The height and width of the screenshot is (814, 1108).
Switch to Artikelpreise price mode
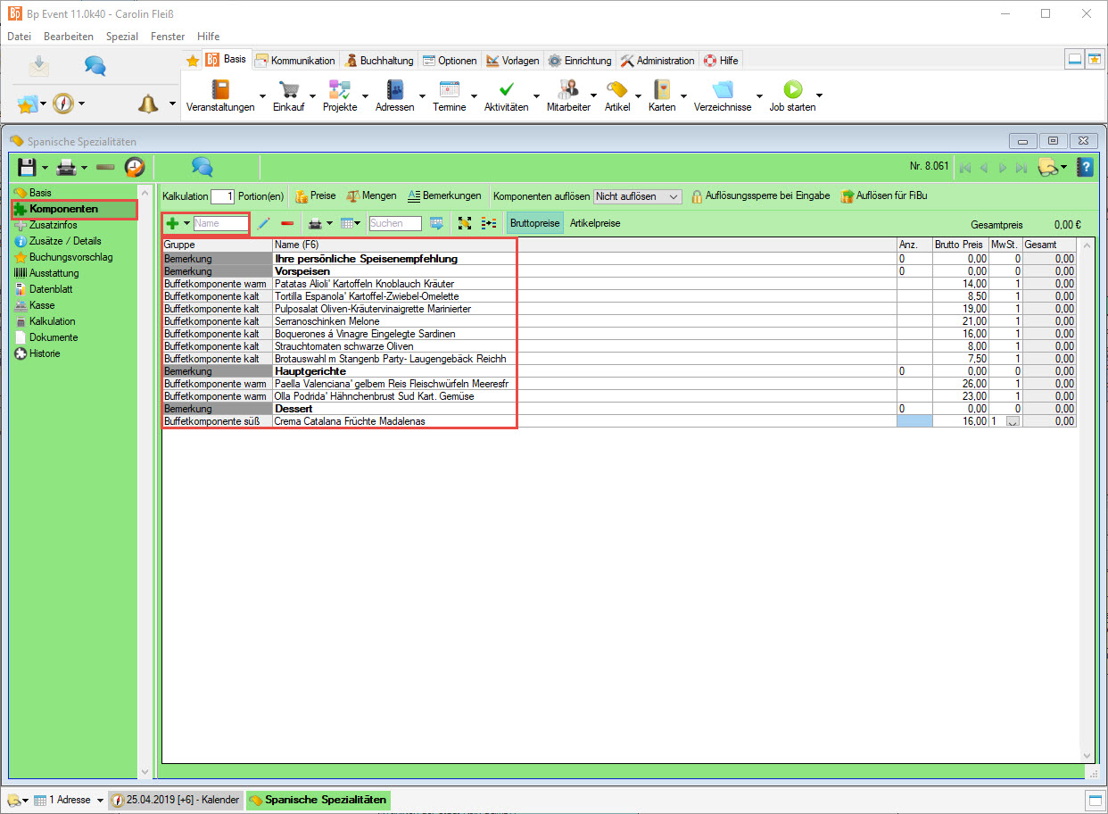pos(595,223)
